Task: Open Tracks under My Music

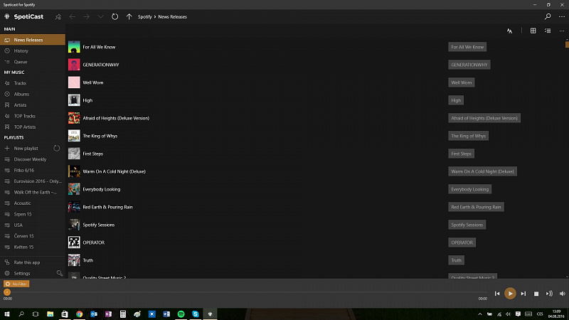Action: pos(33,83)
